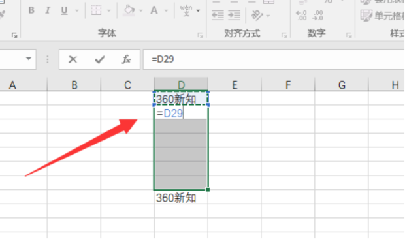The height and width of the screenshot is (244, 405).
Task: Toggle Underline formatting
Action: coord(64,10)
